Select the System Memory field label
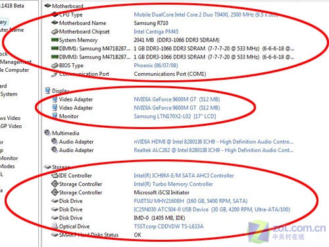This screenshot has height=247, width=329. (x=78, y=40)
